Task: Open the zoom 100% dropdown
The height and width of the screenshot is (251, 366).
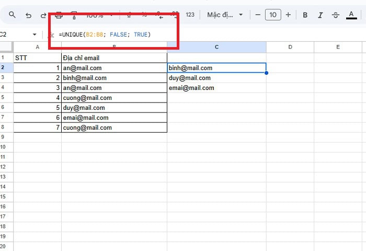Action: point(99,15)
